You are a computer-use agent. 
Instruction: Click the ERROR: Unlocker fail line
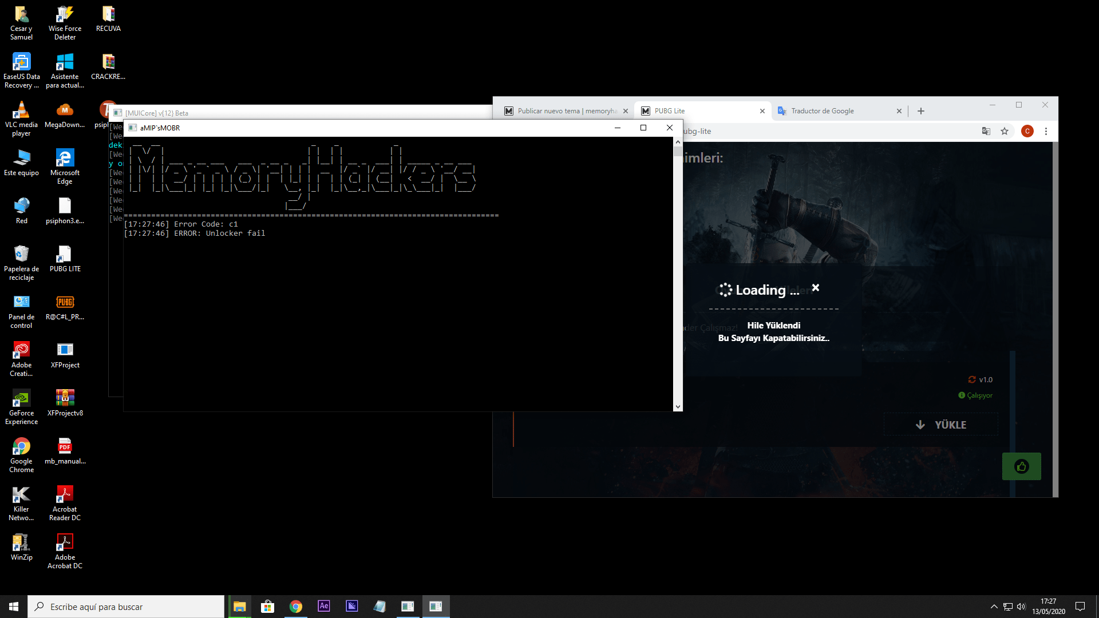195,233
